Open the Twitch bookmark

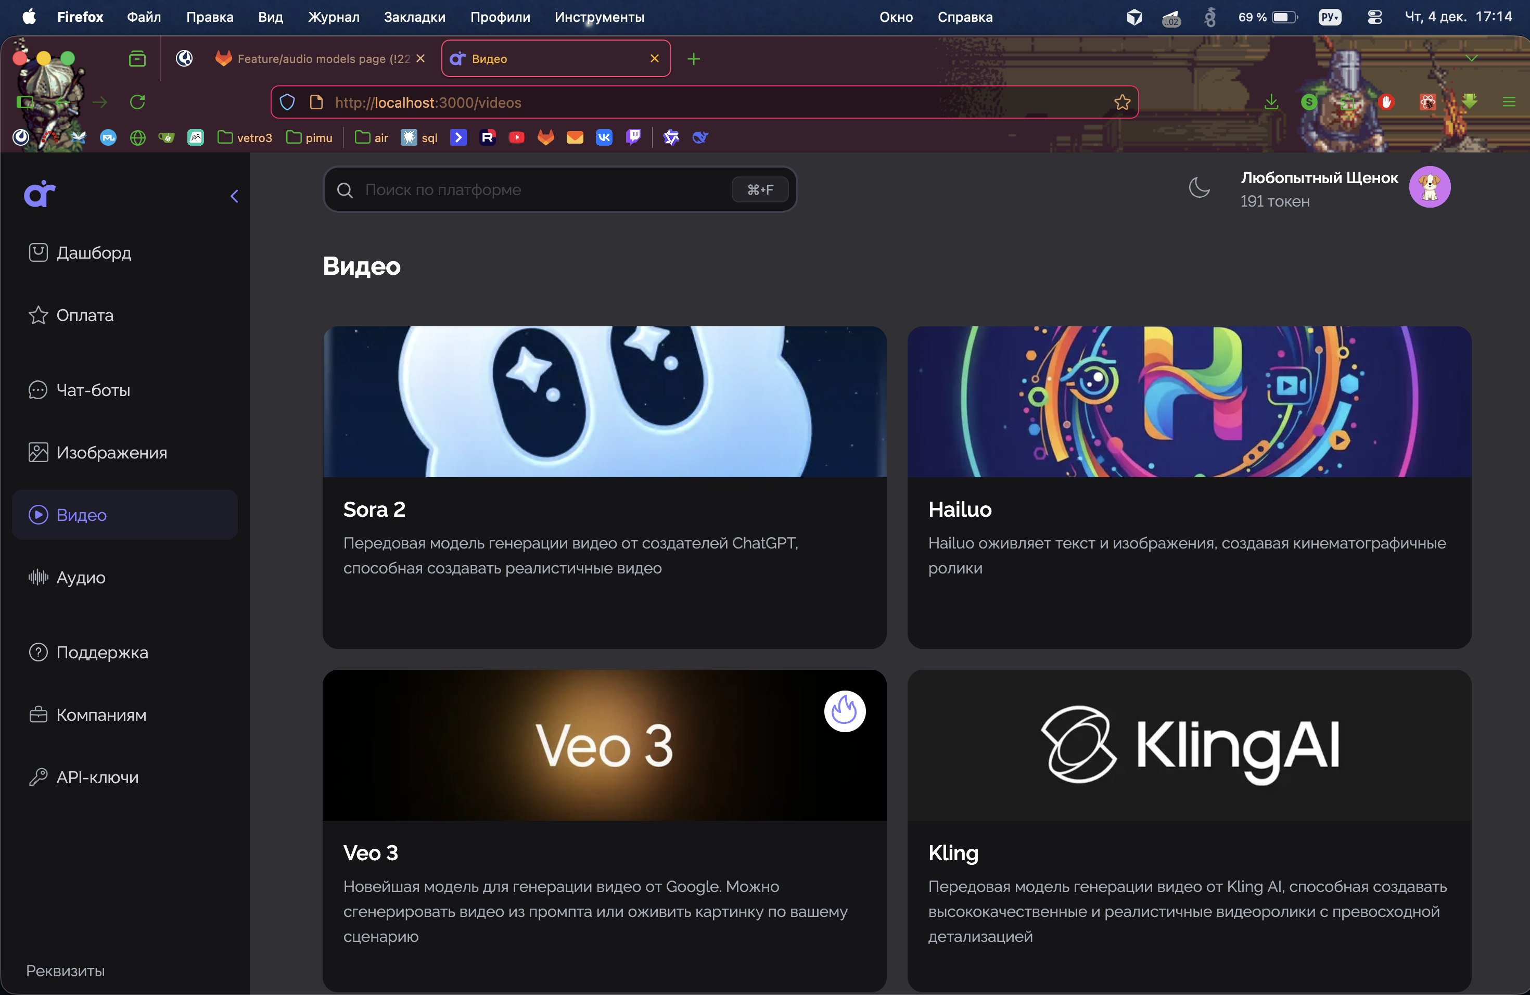point(633,137)
